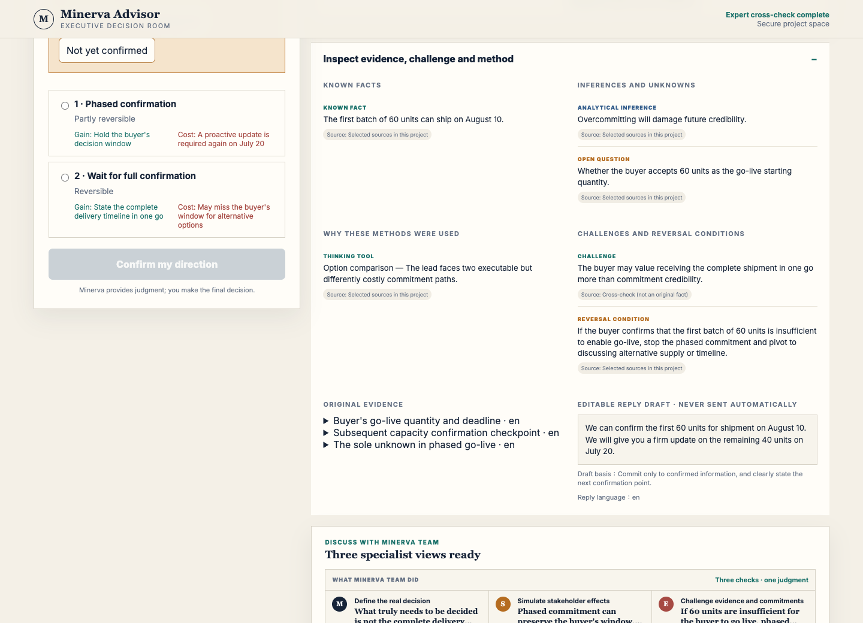
Task: Click source tag under the Reversal Condition
Action: tap(632, 368)
